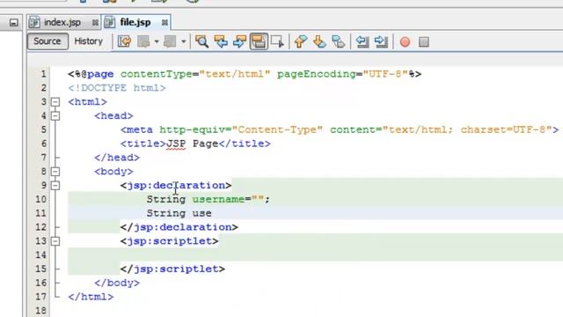Minimize the left side panel
The height and width of the screenshot is (317, 563).
(x=14, y=23)
